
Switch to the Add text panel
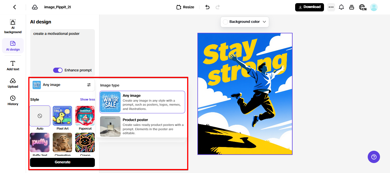click(x=13, y=66)
